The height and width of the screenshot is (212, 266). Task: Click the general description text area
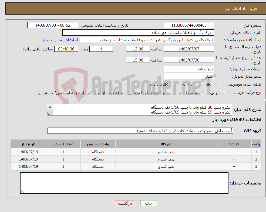coord(139,110)
